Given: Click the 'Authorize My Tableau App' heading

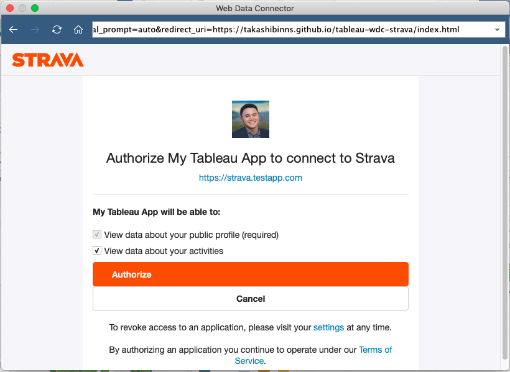Looking at the screenshot, I should click(251, 158).
